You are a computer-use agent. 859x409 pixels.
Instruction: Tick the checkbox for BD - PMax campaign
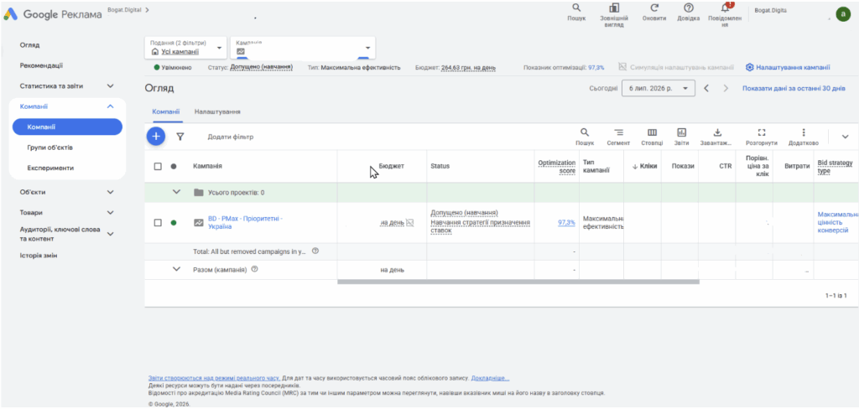coord(158,223)
